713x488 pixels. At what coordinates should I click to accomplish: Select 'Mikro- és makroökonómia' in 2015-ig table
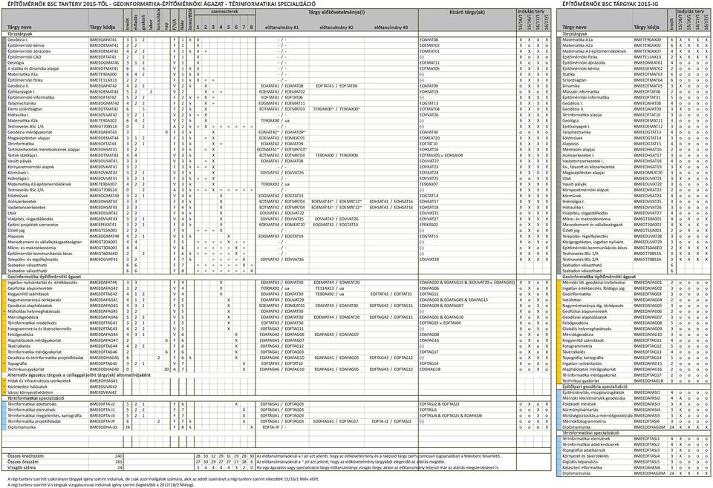[585, 219]
